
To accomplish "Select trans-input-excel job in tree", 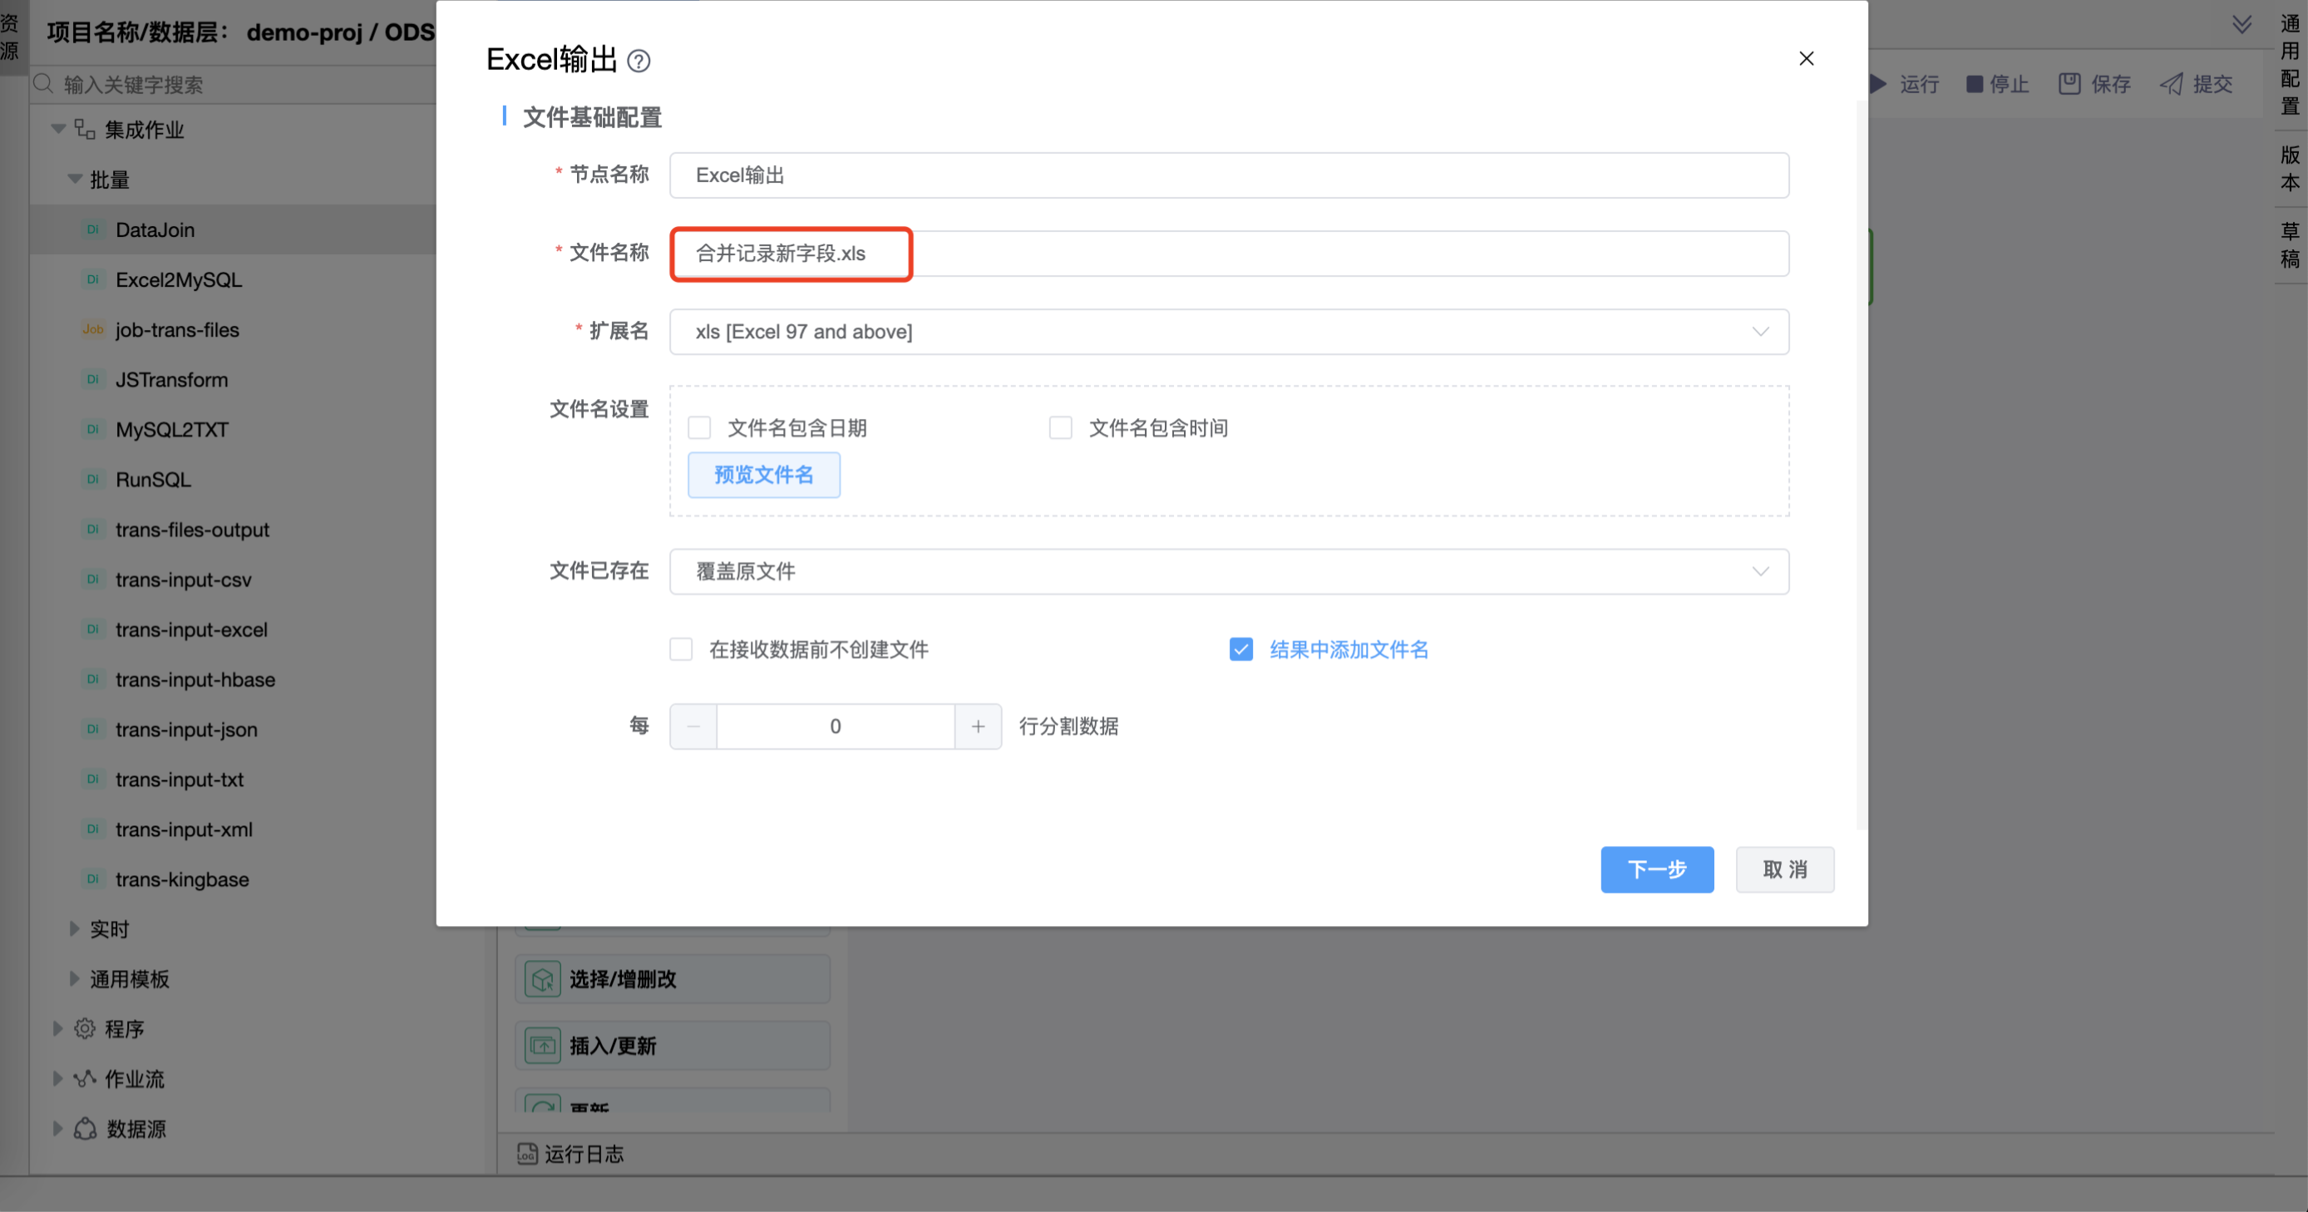I will click(x=191, y=630).
